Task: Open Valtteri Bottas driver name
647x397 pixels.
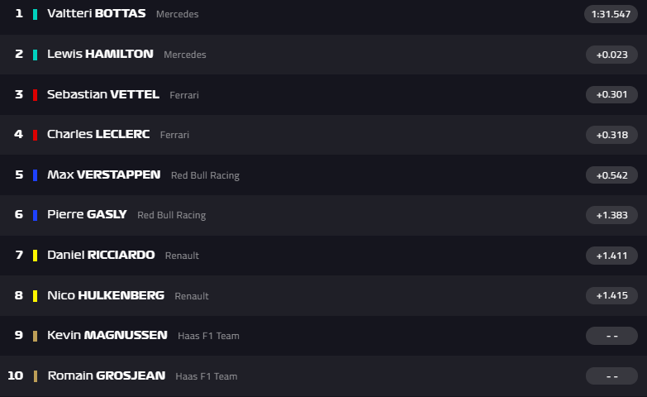Action: tap(96, 14)
